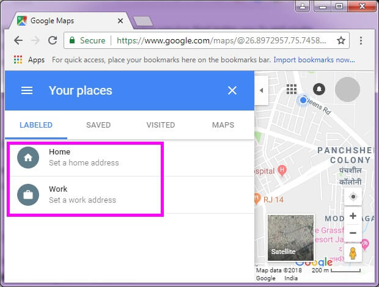Click the India link at map bottom

291,278
